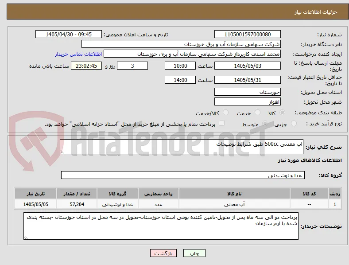The image size is (349, 265).
Task: Click the resize handle of description textarea
Action: coord(62,152)
